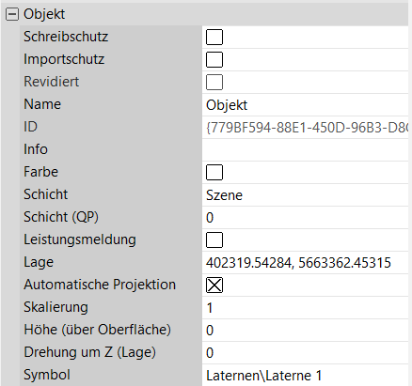Edit the Name field value Objekt

(x=305, y=105)
